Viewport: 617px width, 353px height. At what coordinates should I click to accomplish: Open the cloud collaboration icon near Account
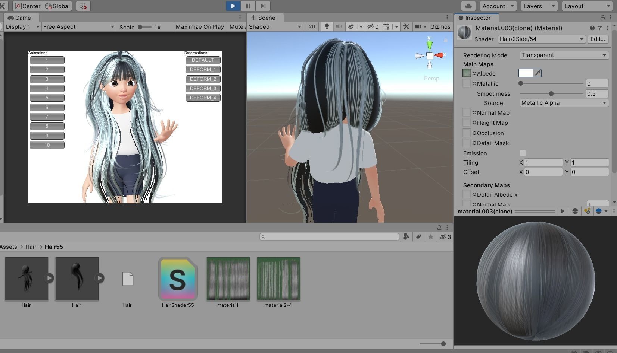468,6
